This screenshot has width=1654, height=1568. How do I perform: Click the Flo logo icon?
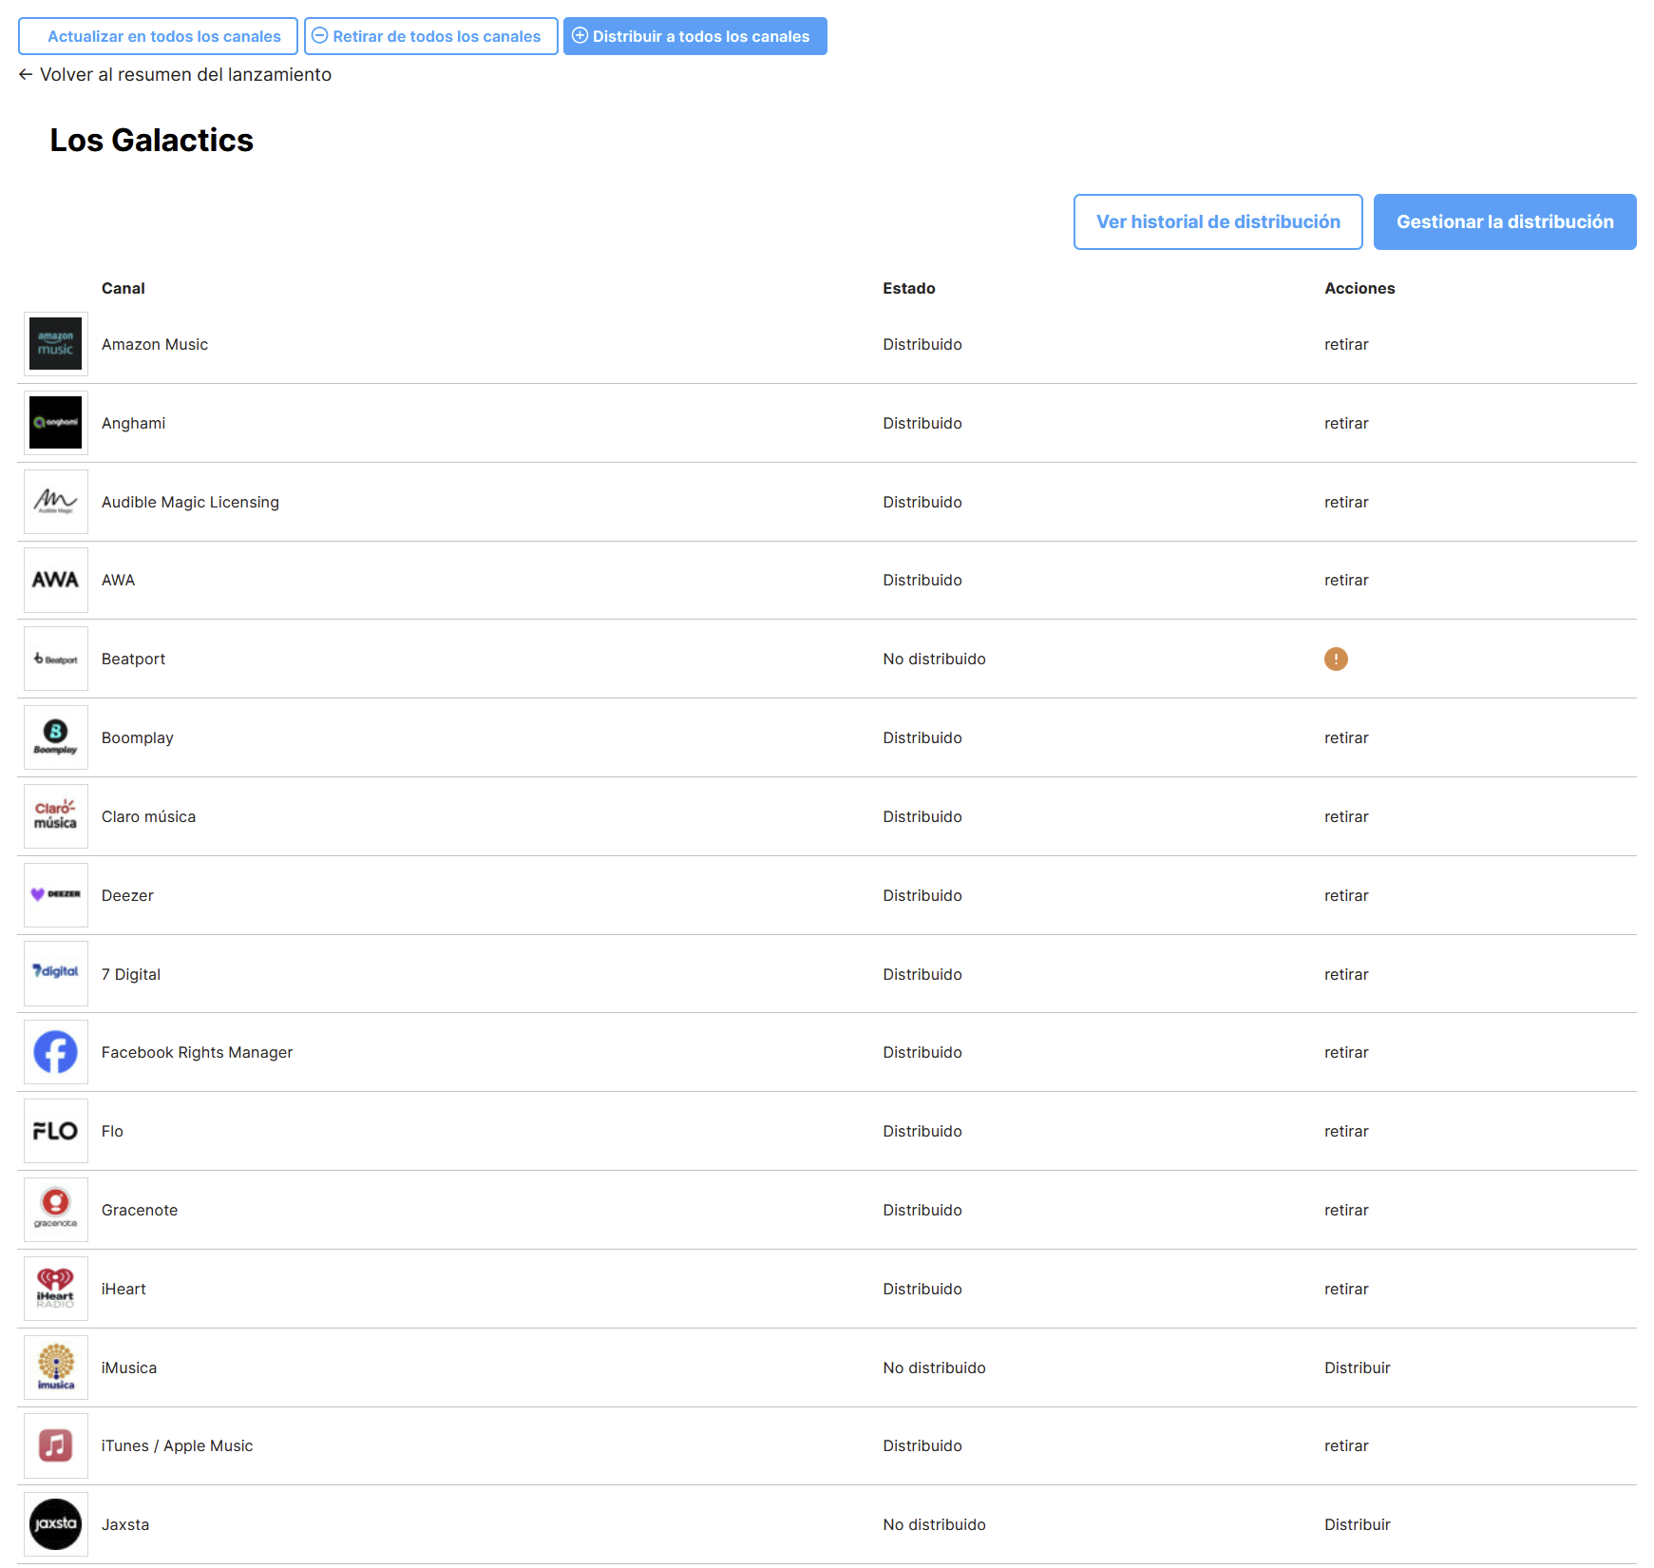56,1131
